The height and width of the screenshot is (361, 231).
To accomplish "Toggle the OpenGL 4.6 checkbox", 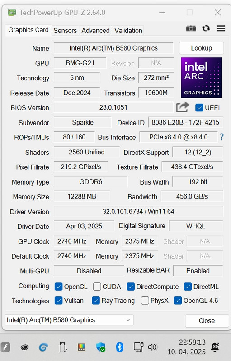I will (x=178, y=301).
